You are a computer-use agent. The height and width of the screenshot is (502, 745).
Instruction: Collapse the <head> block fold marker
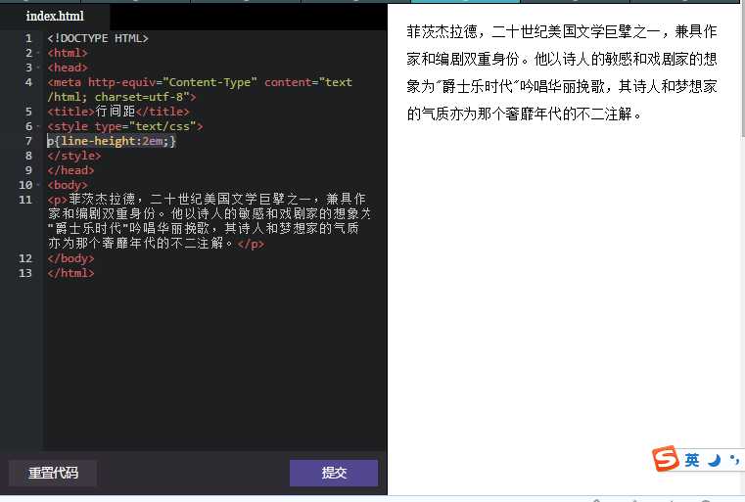pyautogui.click(x=38, y=68)
